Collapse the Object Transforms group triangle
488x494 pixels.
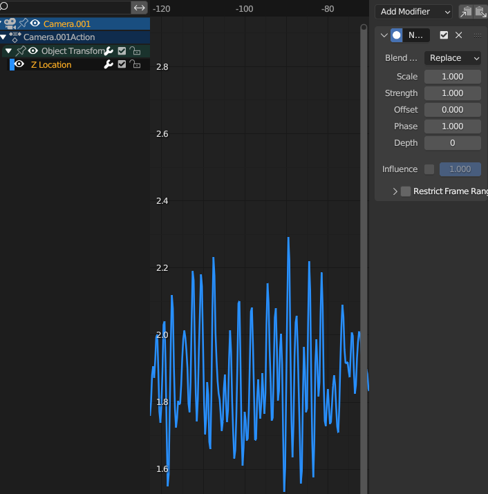(x=8, y=51)
